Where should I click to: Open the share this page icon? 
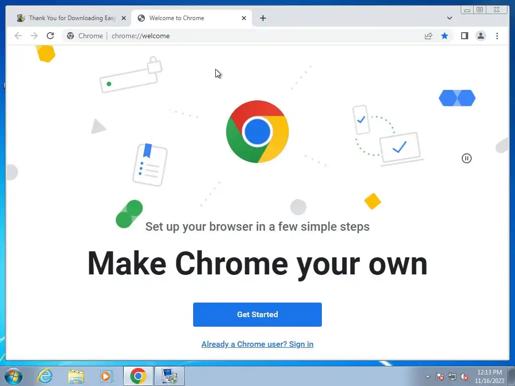pyautogui.click(x=428, y=36)
